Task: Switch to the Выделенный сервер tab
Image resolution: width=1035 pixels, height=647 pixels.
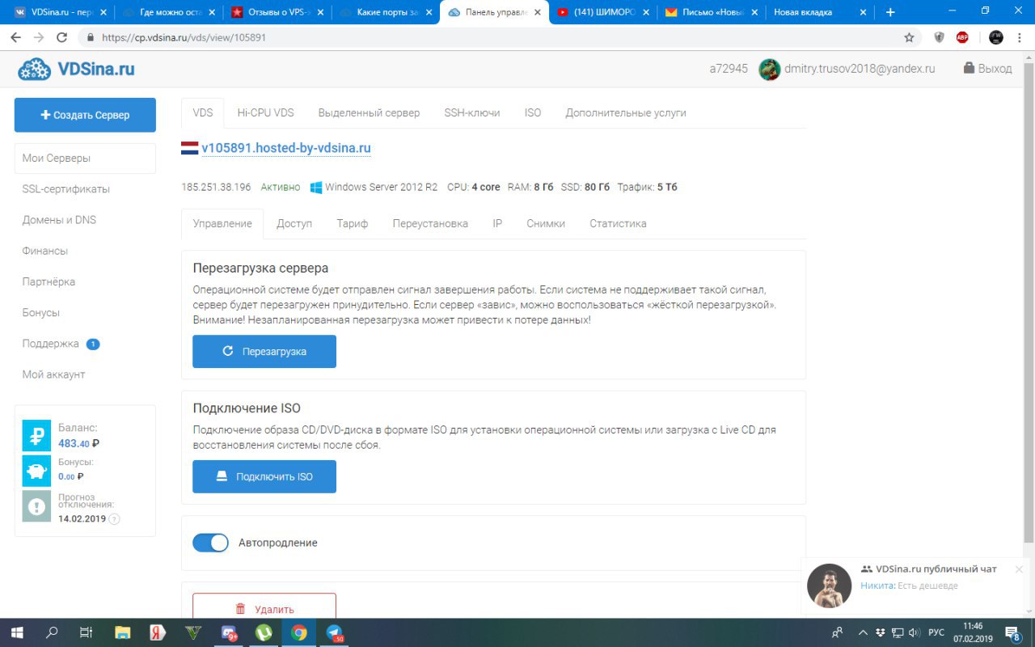Action: [369, 112]
